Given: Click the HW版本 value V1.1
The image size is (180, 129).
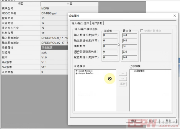Looking at the screenshot, I should click(54, 62).
